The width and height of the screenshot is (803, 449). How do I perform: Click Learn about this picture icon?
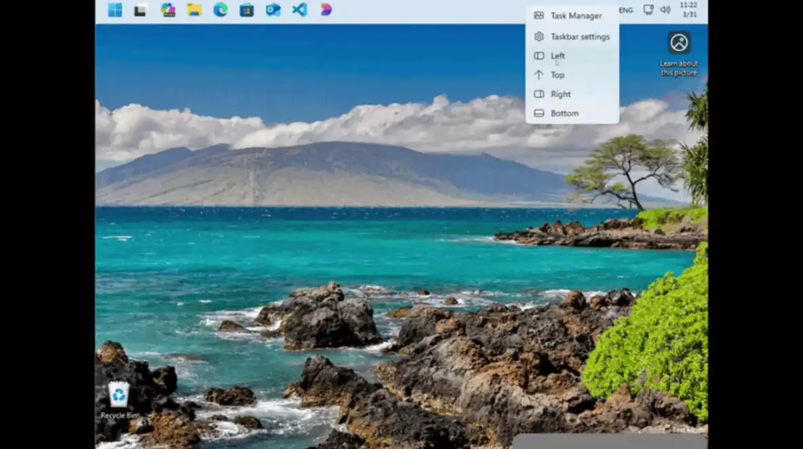679,54
